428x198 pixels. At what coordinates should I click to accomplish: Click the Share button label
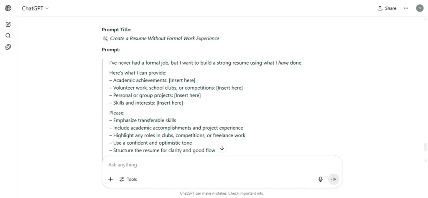[x=391, y=8]
